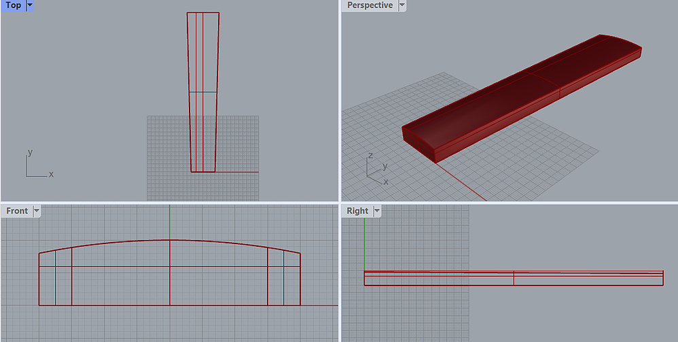Expand the Right viewport dropdown arrow
Viewport: 678px width, 342px height.
377,211
